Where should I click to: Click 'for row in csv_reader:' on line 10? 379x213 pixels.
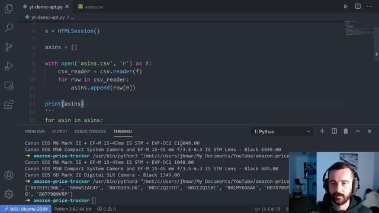(x=94, y=80)
